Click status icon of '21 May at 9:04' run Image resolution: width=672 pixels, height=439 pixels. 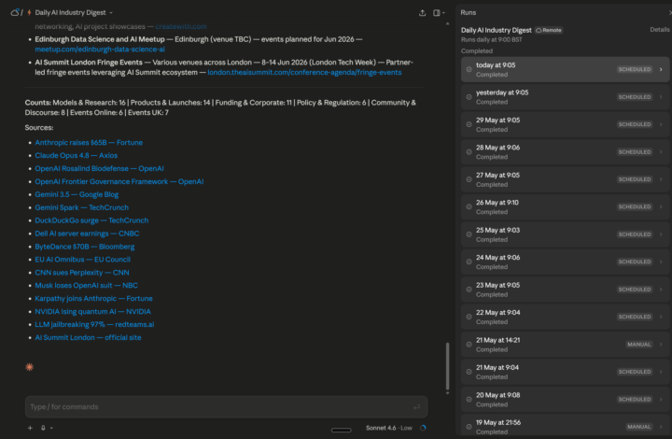(469, 372)
